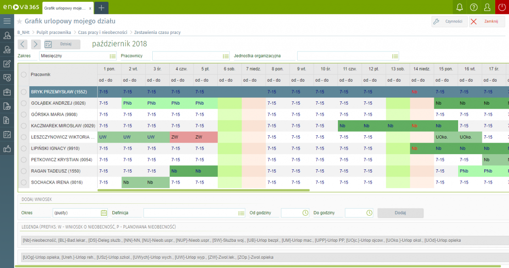The image size is (509, 268).
Task: Open the thumbs-up sidebar icon
Action: tap(7, 149)
